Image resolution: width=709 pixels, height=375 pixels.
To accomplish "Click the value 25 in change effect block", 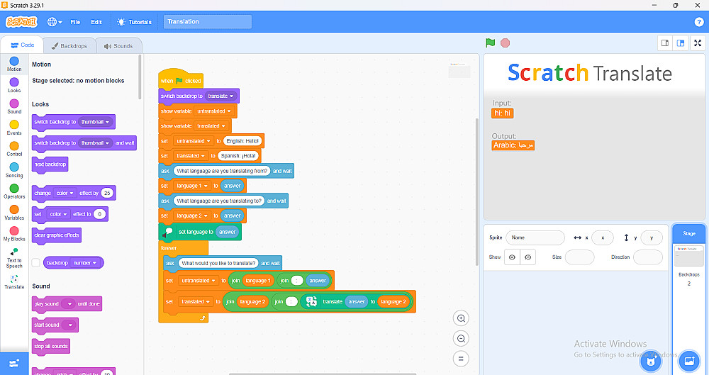I will pos(107,193).
